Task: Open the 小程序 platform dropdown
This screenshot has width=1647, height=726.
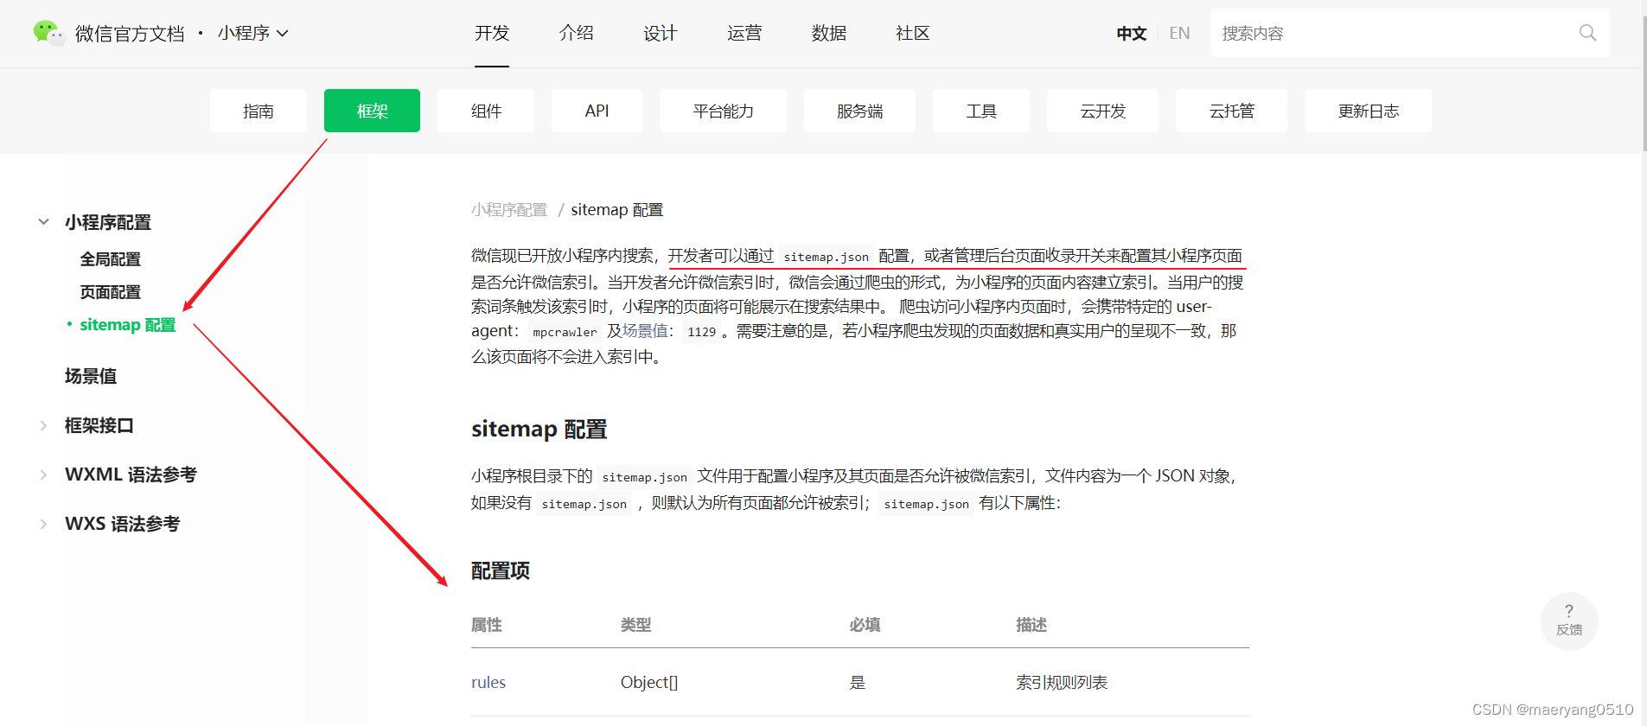Action: click(252, 33)
